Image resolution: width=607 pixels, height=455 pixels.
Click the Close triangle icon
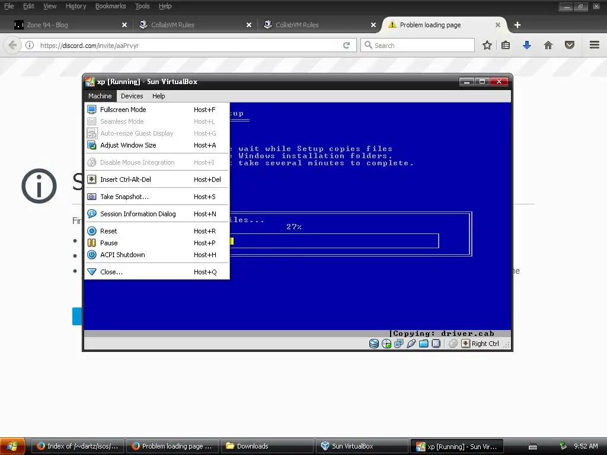pos(92,272)
